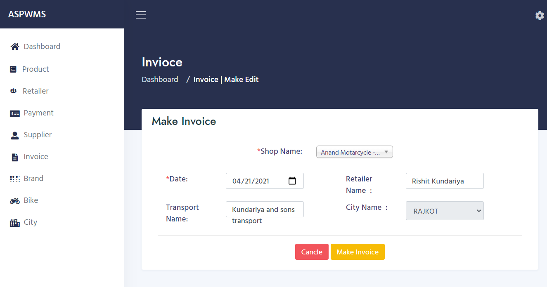Screen dimensions: 547x287
Task: Open Brand via the dots icon
Action: [x=14, y=178]
